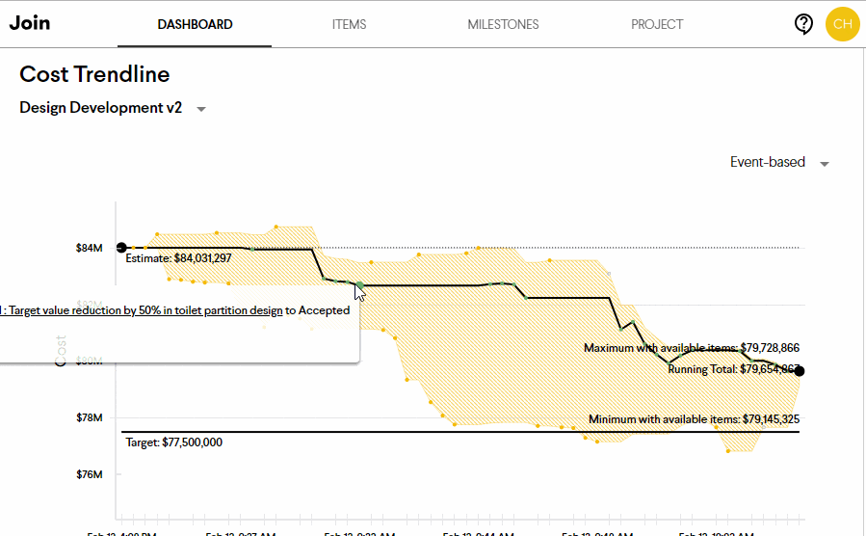866x536 pixels.
Task: Switch to the Dashboard tab
Action: tap(195, 24)
